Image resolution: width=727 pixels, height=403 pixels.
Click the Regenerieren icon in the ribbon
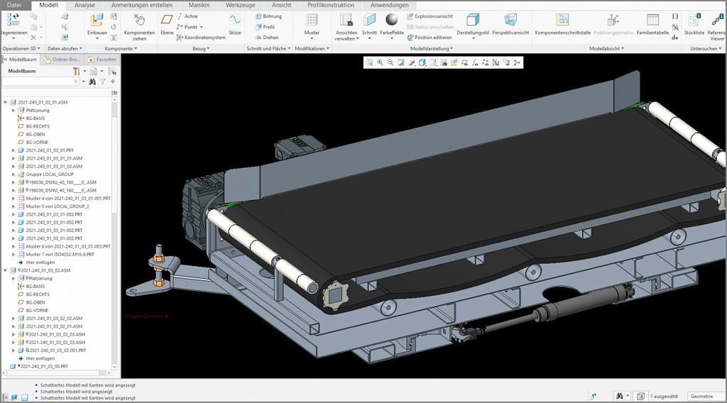coord(12,21)
